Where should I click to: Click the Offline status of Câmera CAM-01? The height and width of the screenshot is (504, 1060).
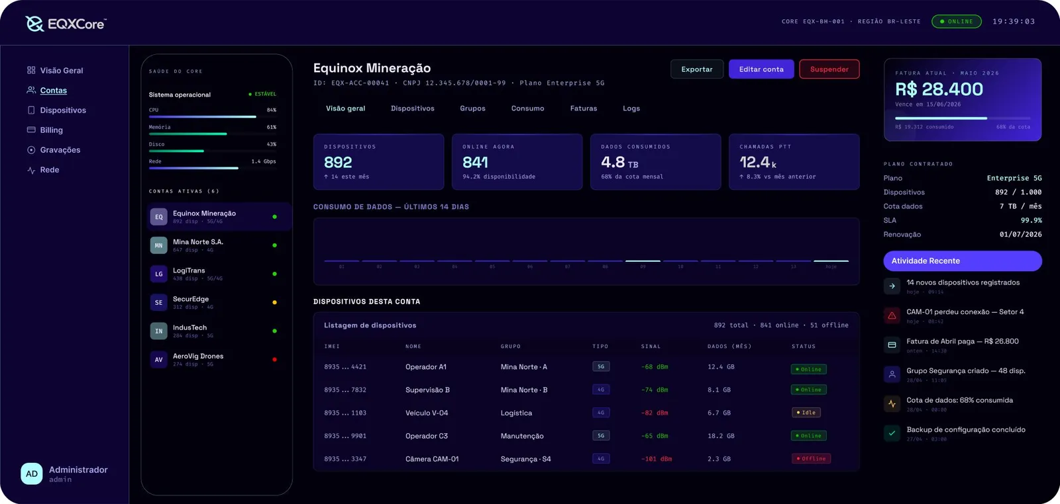point(811,458)
